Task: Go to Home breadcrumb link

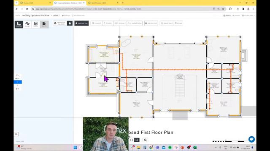Action: coord(18,16)
